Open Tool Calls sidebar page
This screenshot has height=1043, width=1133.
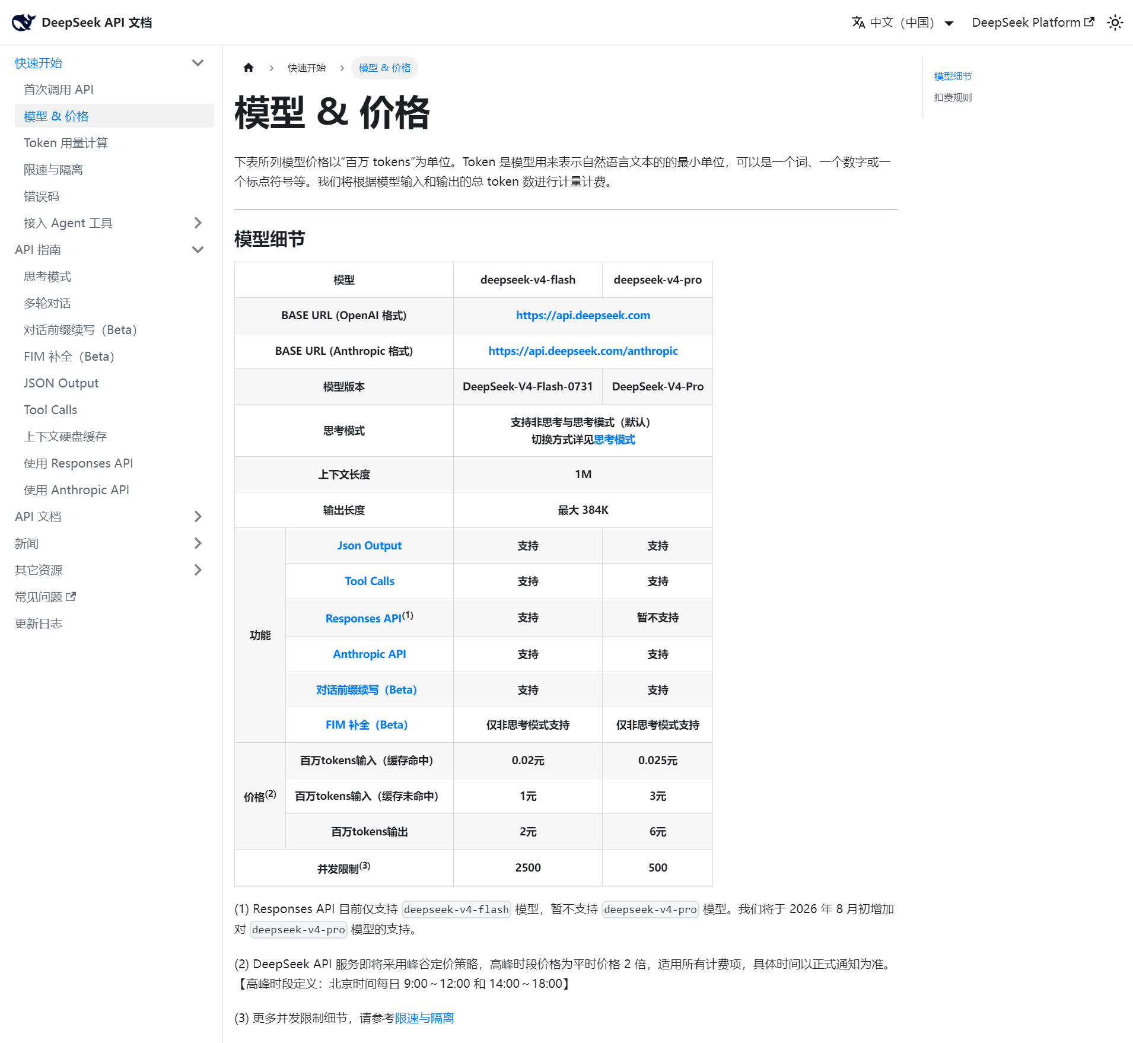(x=114, y=410)
